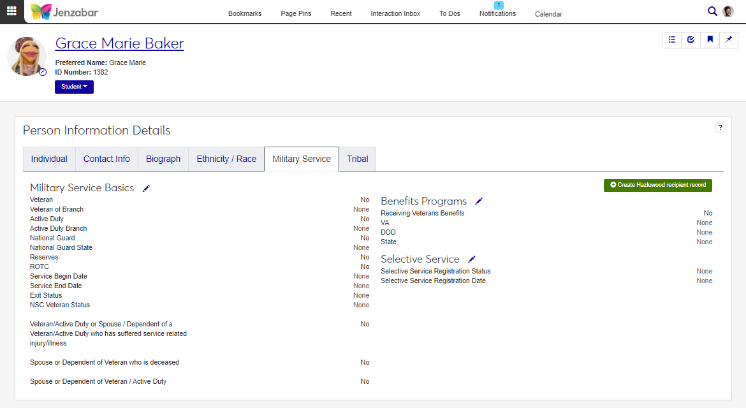Click the search magnifier icon
This screenshot has height=408, width=746.
click(712, 11)
